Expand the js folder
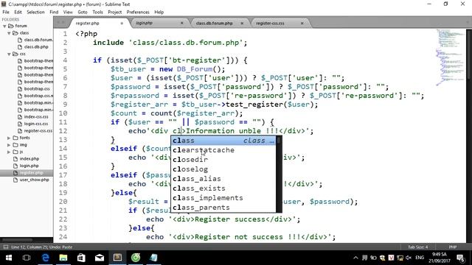Image resolution: width=472 pixels, height=265 pixels. point(9,152)
